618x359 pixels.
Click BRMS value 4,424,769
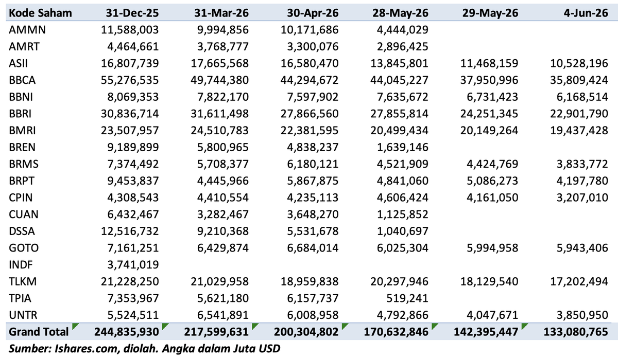tap(493, 164)
